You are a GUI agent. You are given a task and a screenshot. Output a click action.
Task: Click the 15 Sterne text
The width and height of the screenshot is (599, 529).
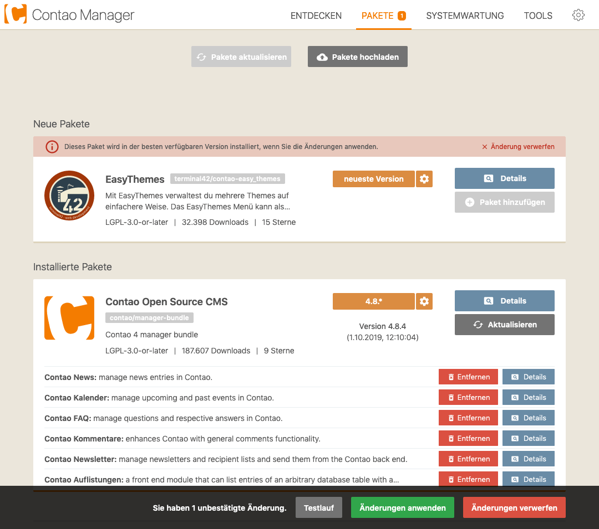[279, 222]
